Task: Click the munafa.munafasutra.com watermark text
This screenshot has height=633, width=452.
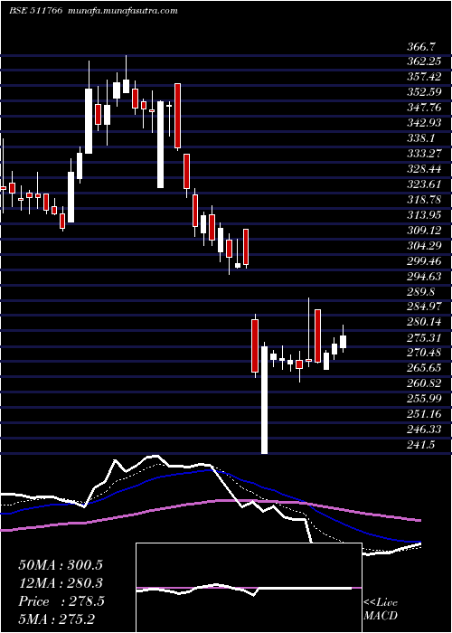Action: (123, 11)
